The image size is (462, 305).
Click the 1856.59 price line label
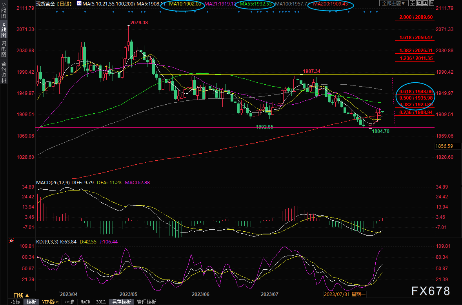[x=444, y=146]
